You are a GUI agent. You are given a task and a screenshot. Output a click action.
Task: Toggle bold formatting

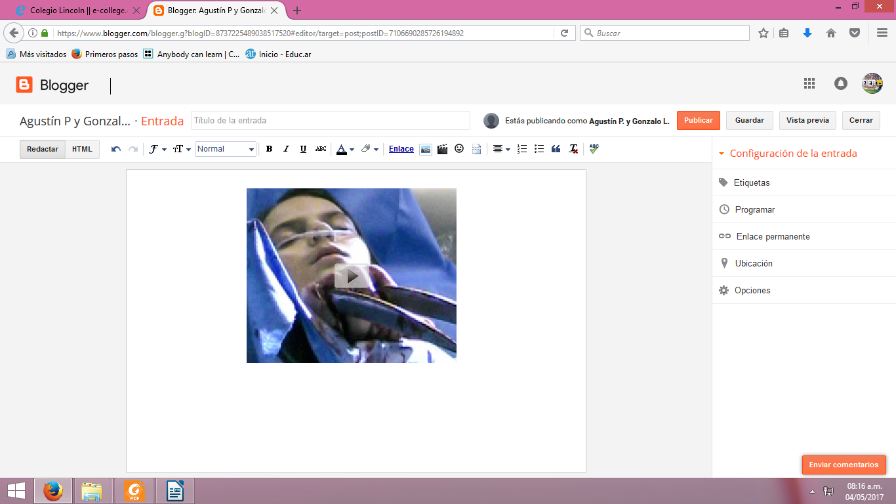[x=269, y=149]
